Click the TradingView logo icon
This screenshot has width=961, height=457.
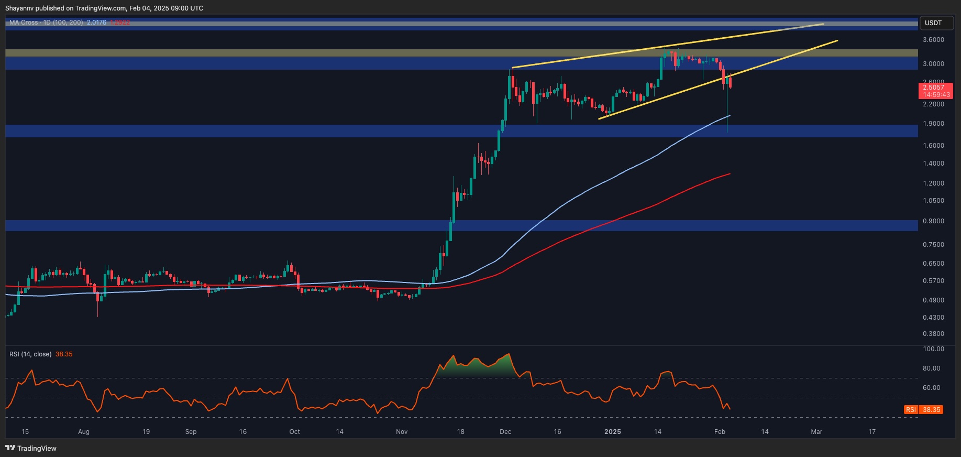pos(10,448)
